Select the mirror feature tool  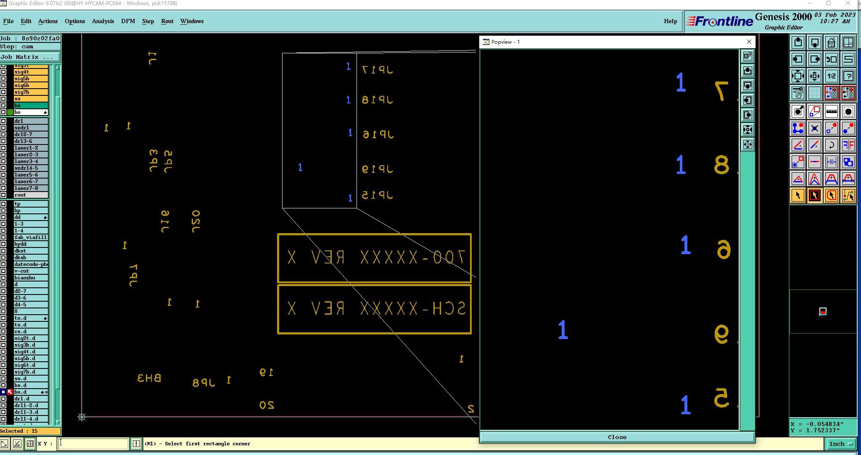pyautogui.click(x=848, y=145)
